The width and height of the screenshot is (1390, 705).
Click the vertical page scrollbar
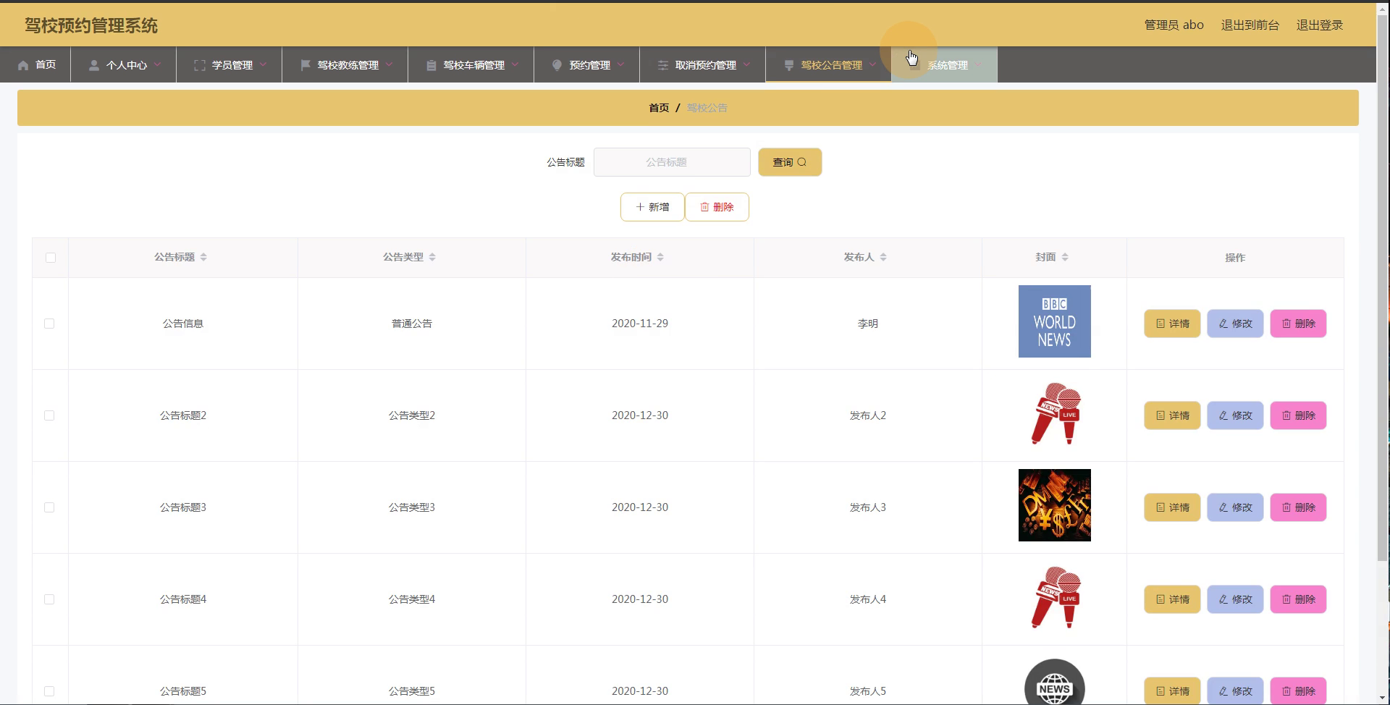[1383, 287]
